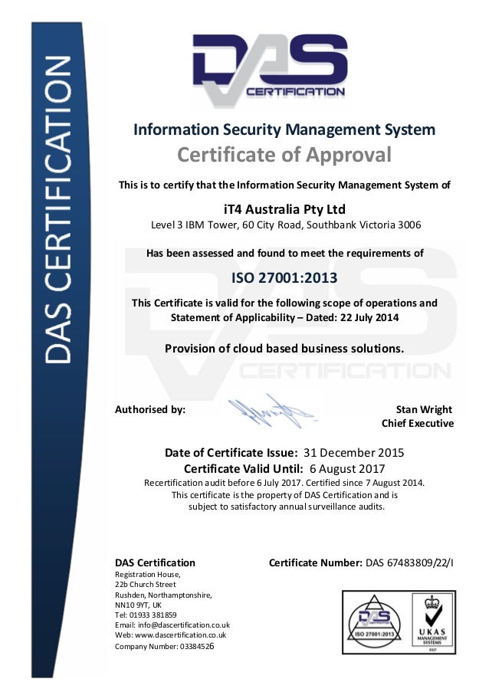Click '22b Church Street' address line
This screenshot has width=489, height=692.
tap(145, 584)
